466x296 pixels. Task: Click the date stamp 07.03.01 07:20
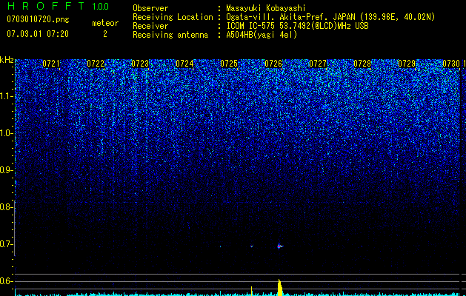click(x=38, y=34)
